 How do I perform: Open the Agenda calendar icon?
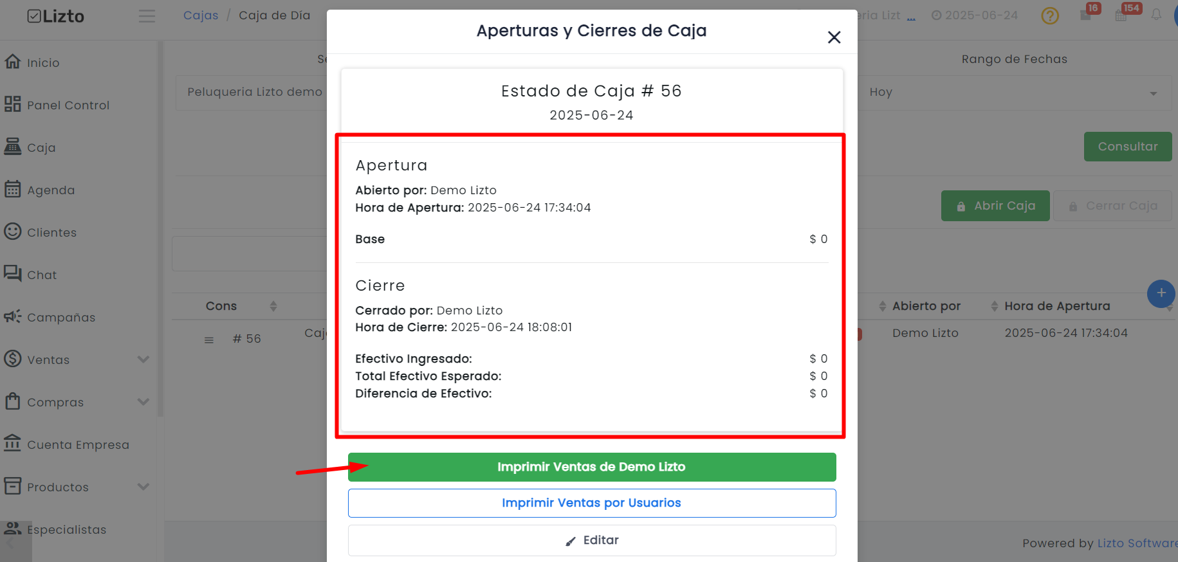pos(12,189)
